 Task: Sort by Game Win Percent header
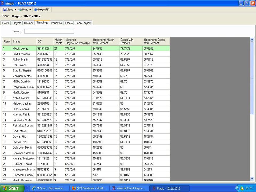tap(131, 42)
